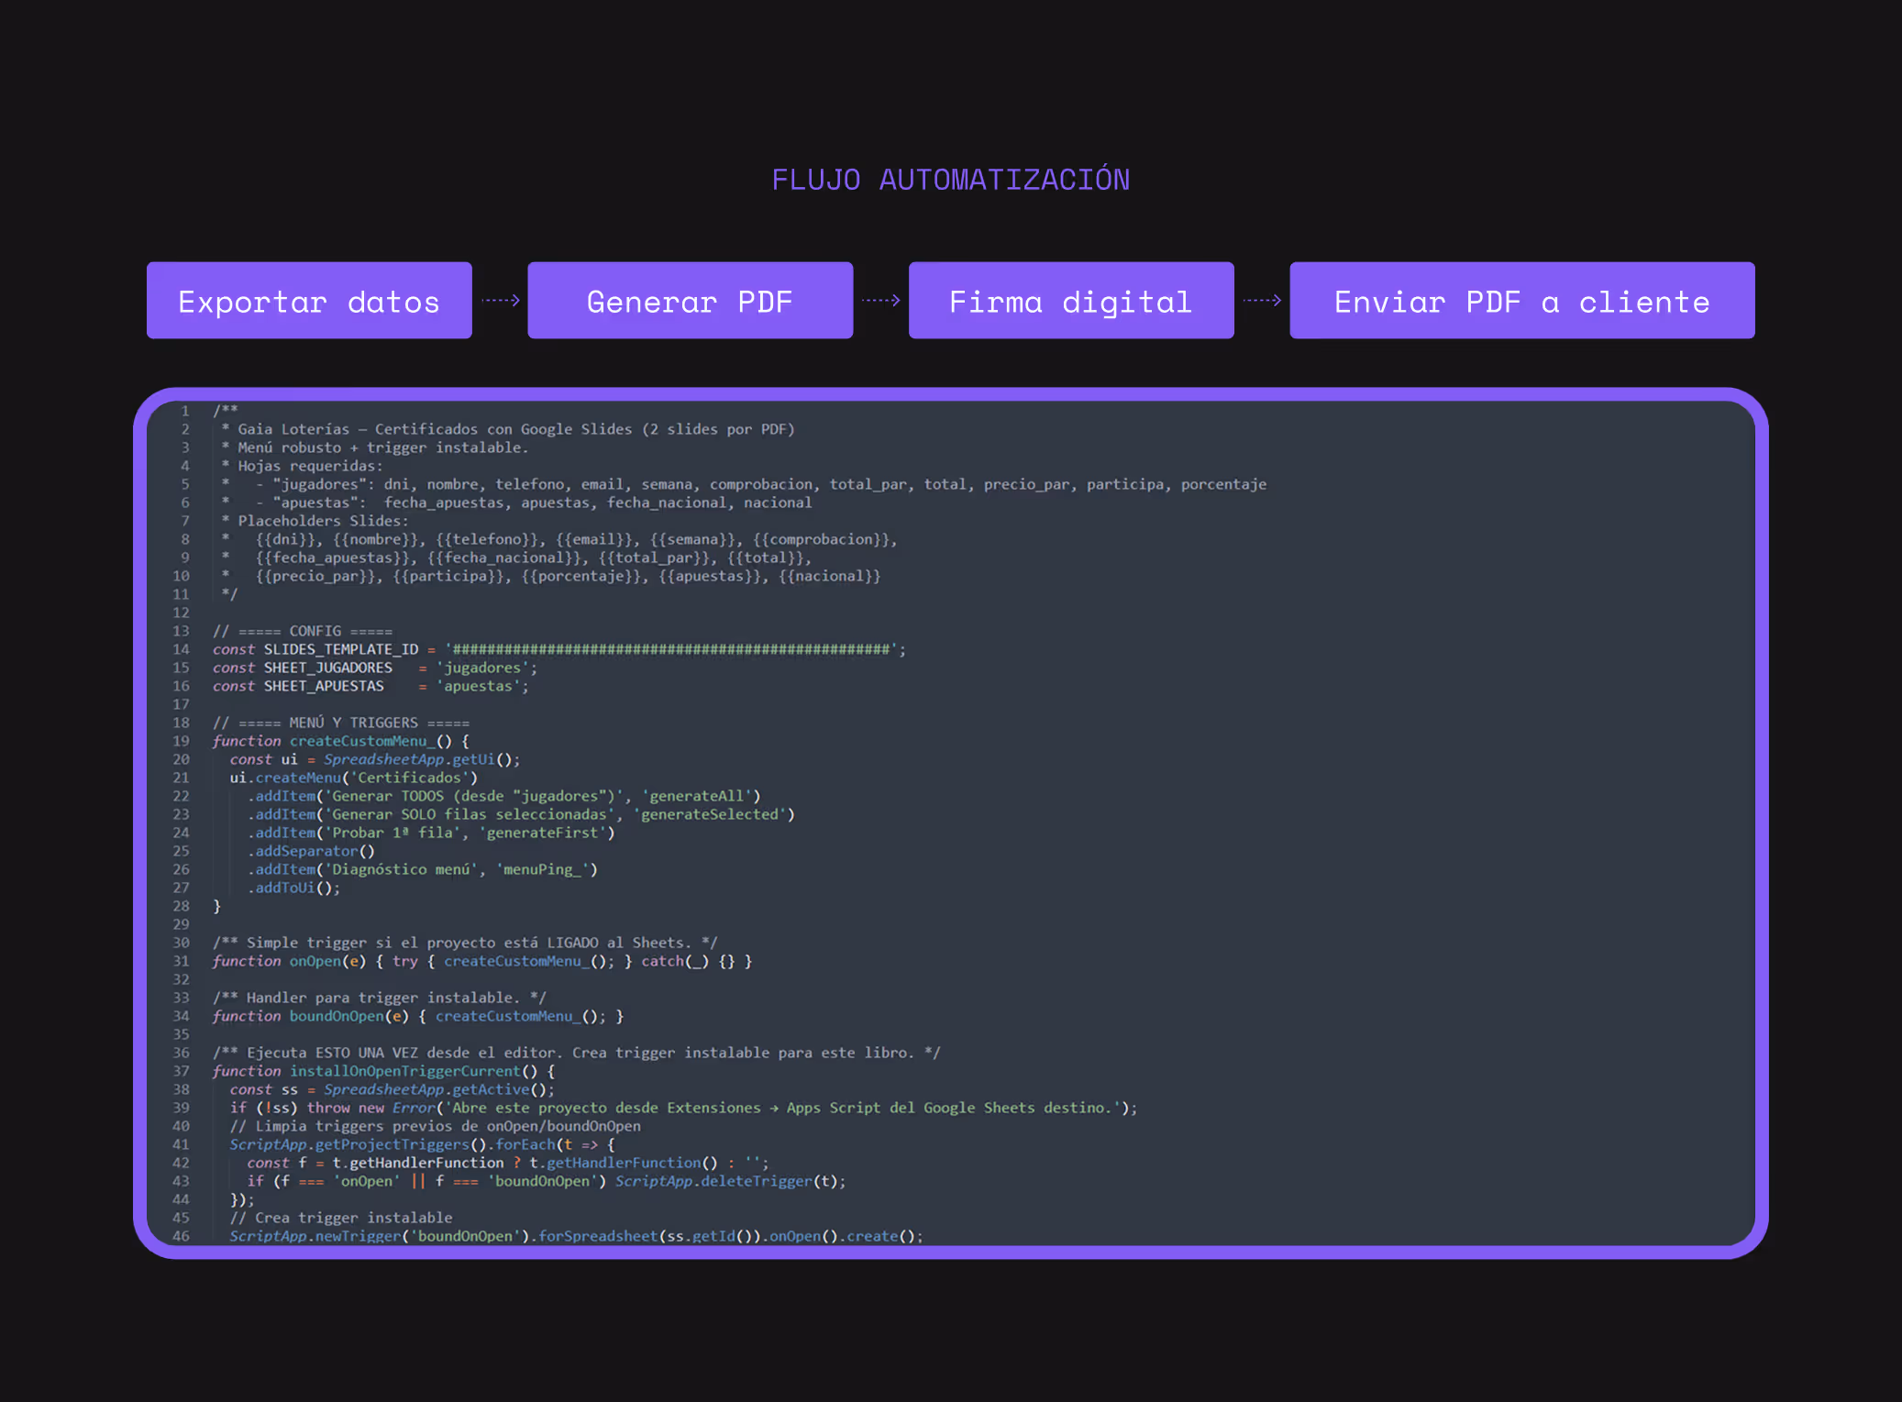Click the Generar PDF step box
Viewport: 1902px width, 1402px height.
(690, 301)
